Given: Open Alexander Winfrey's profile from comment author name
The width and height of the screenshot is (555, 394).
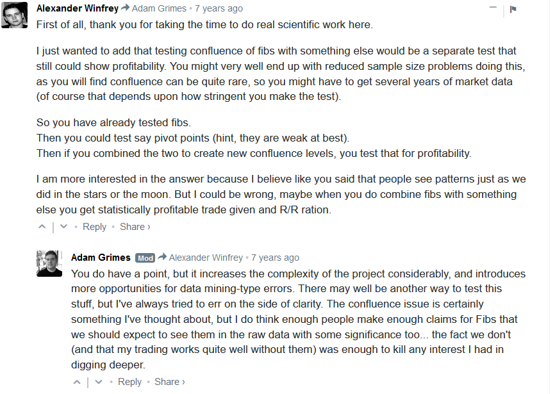Looking at the screenshot, I should pyautogui.click(x=77, y=9).
